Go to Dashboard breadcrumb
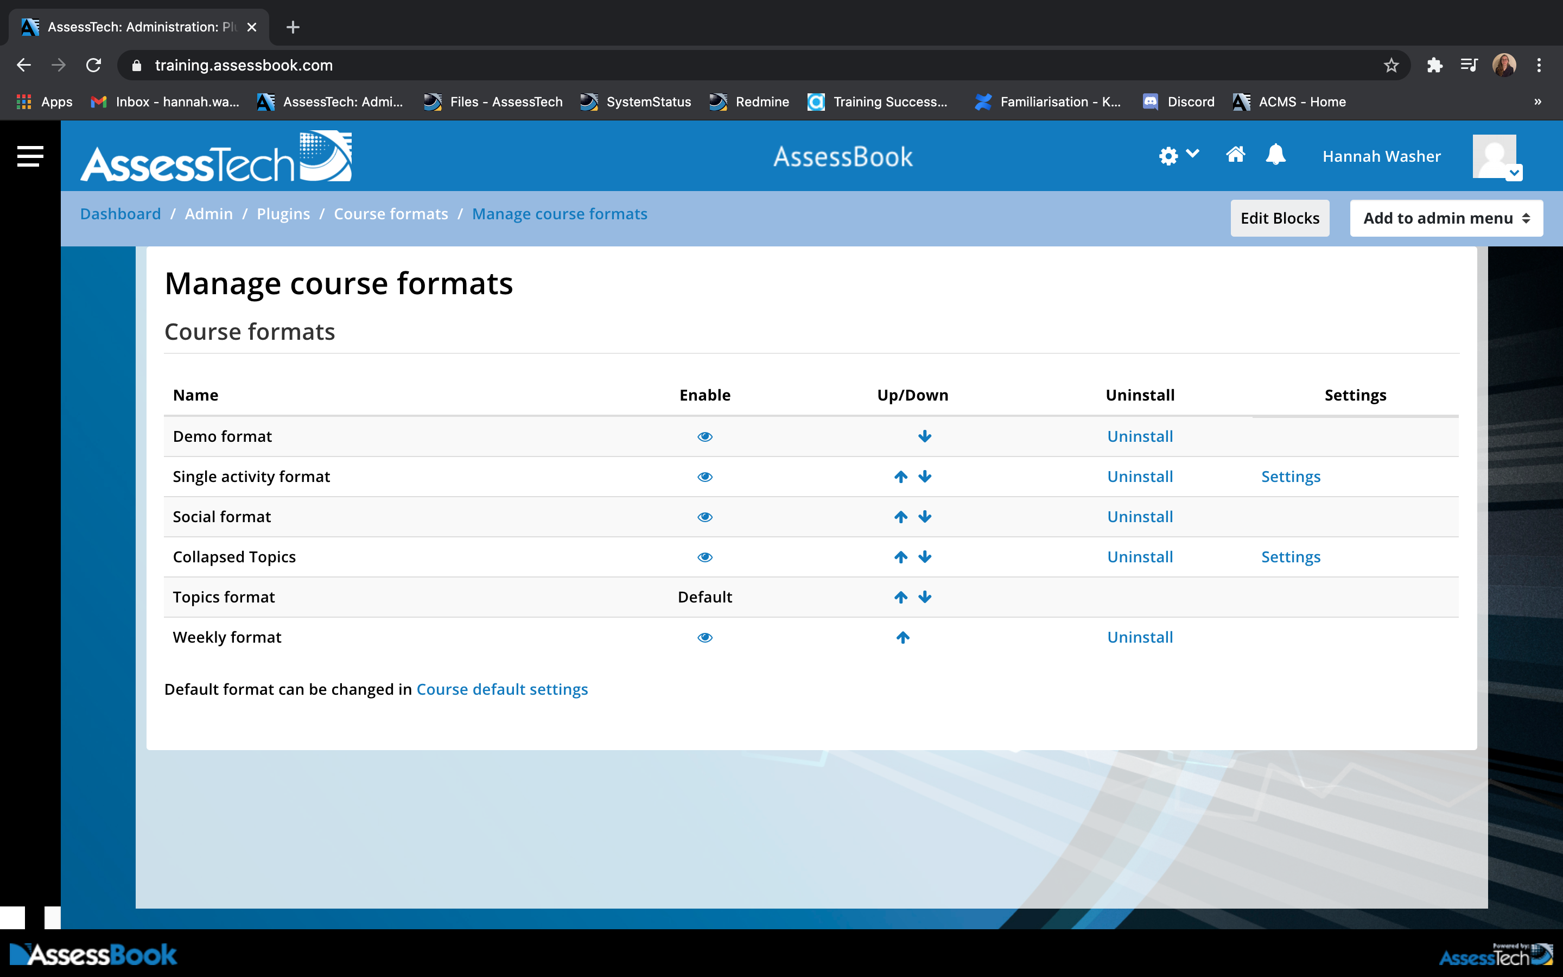This screenshot has width=1563, height=977. coord(120,214)
